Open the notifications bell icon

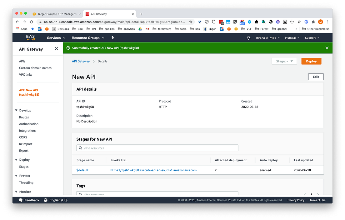pos(248,37)
